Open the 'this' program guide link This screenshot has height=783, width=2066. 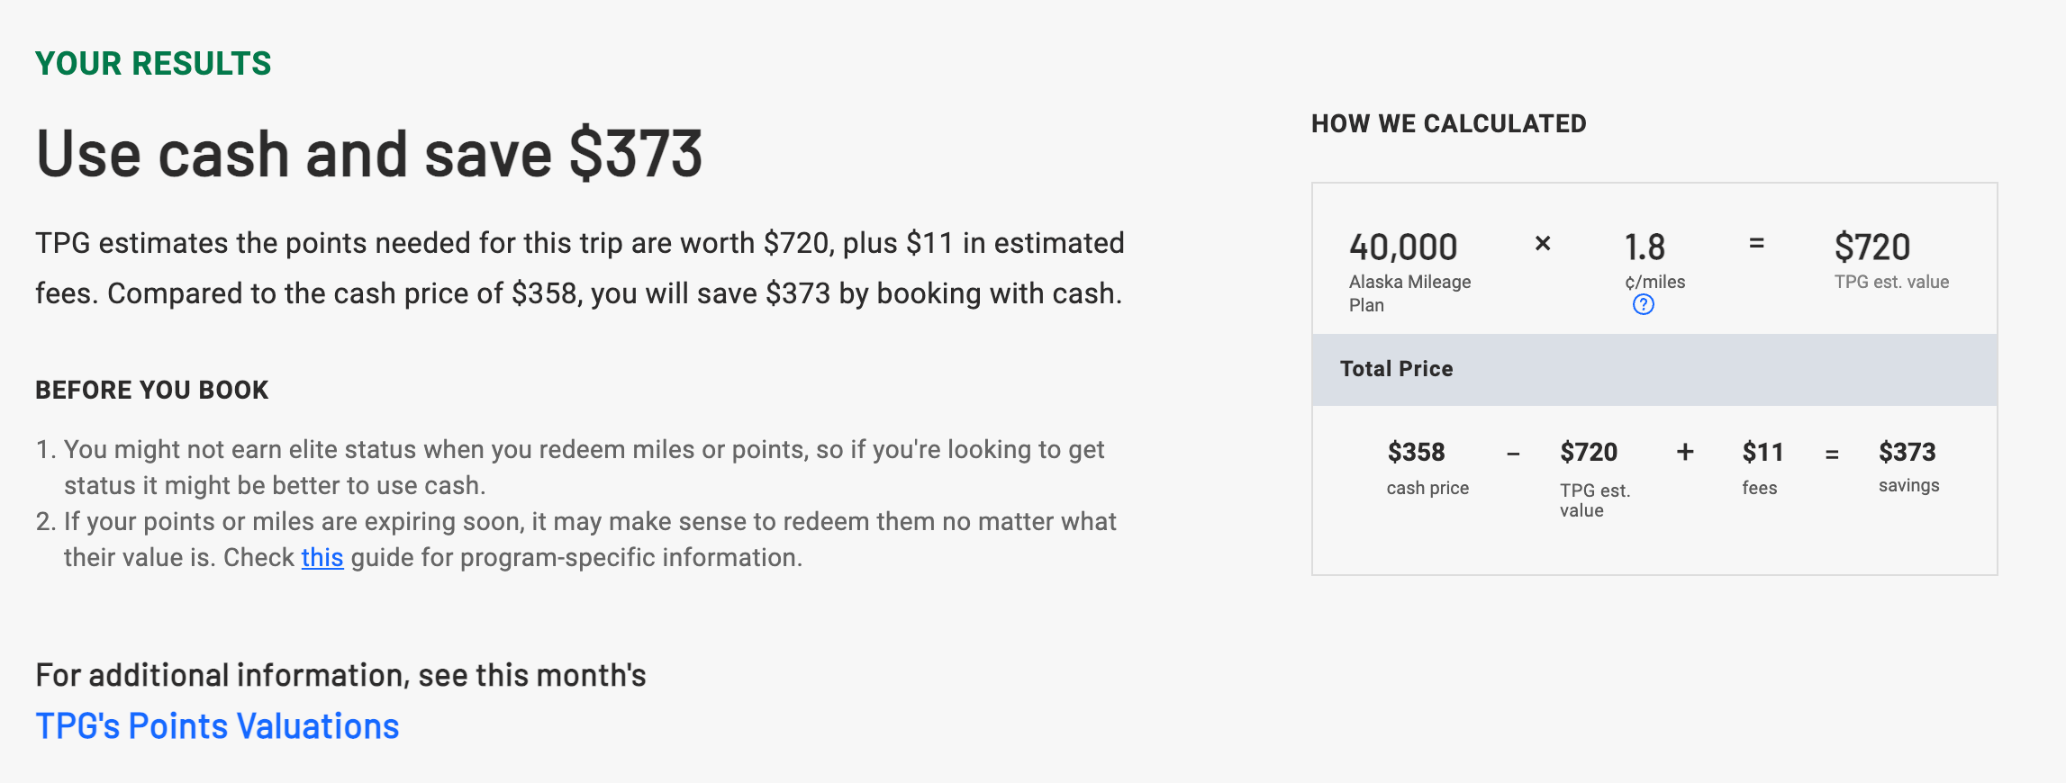point(322,558)
